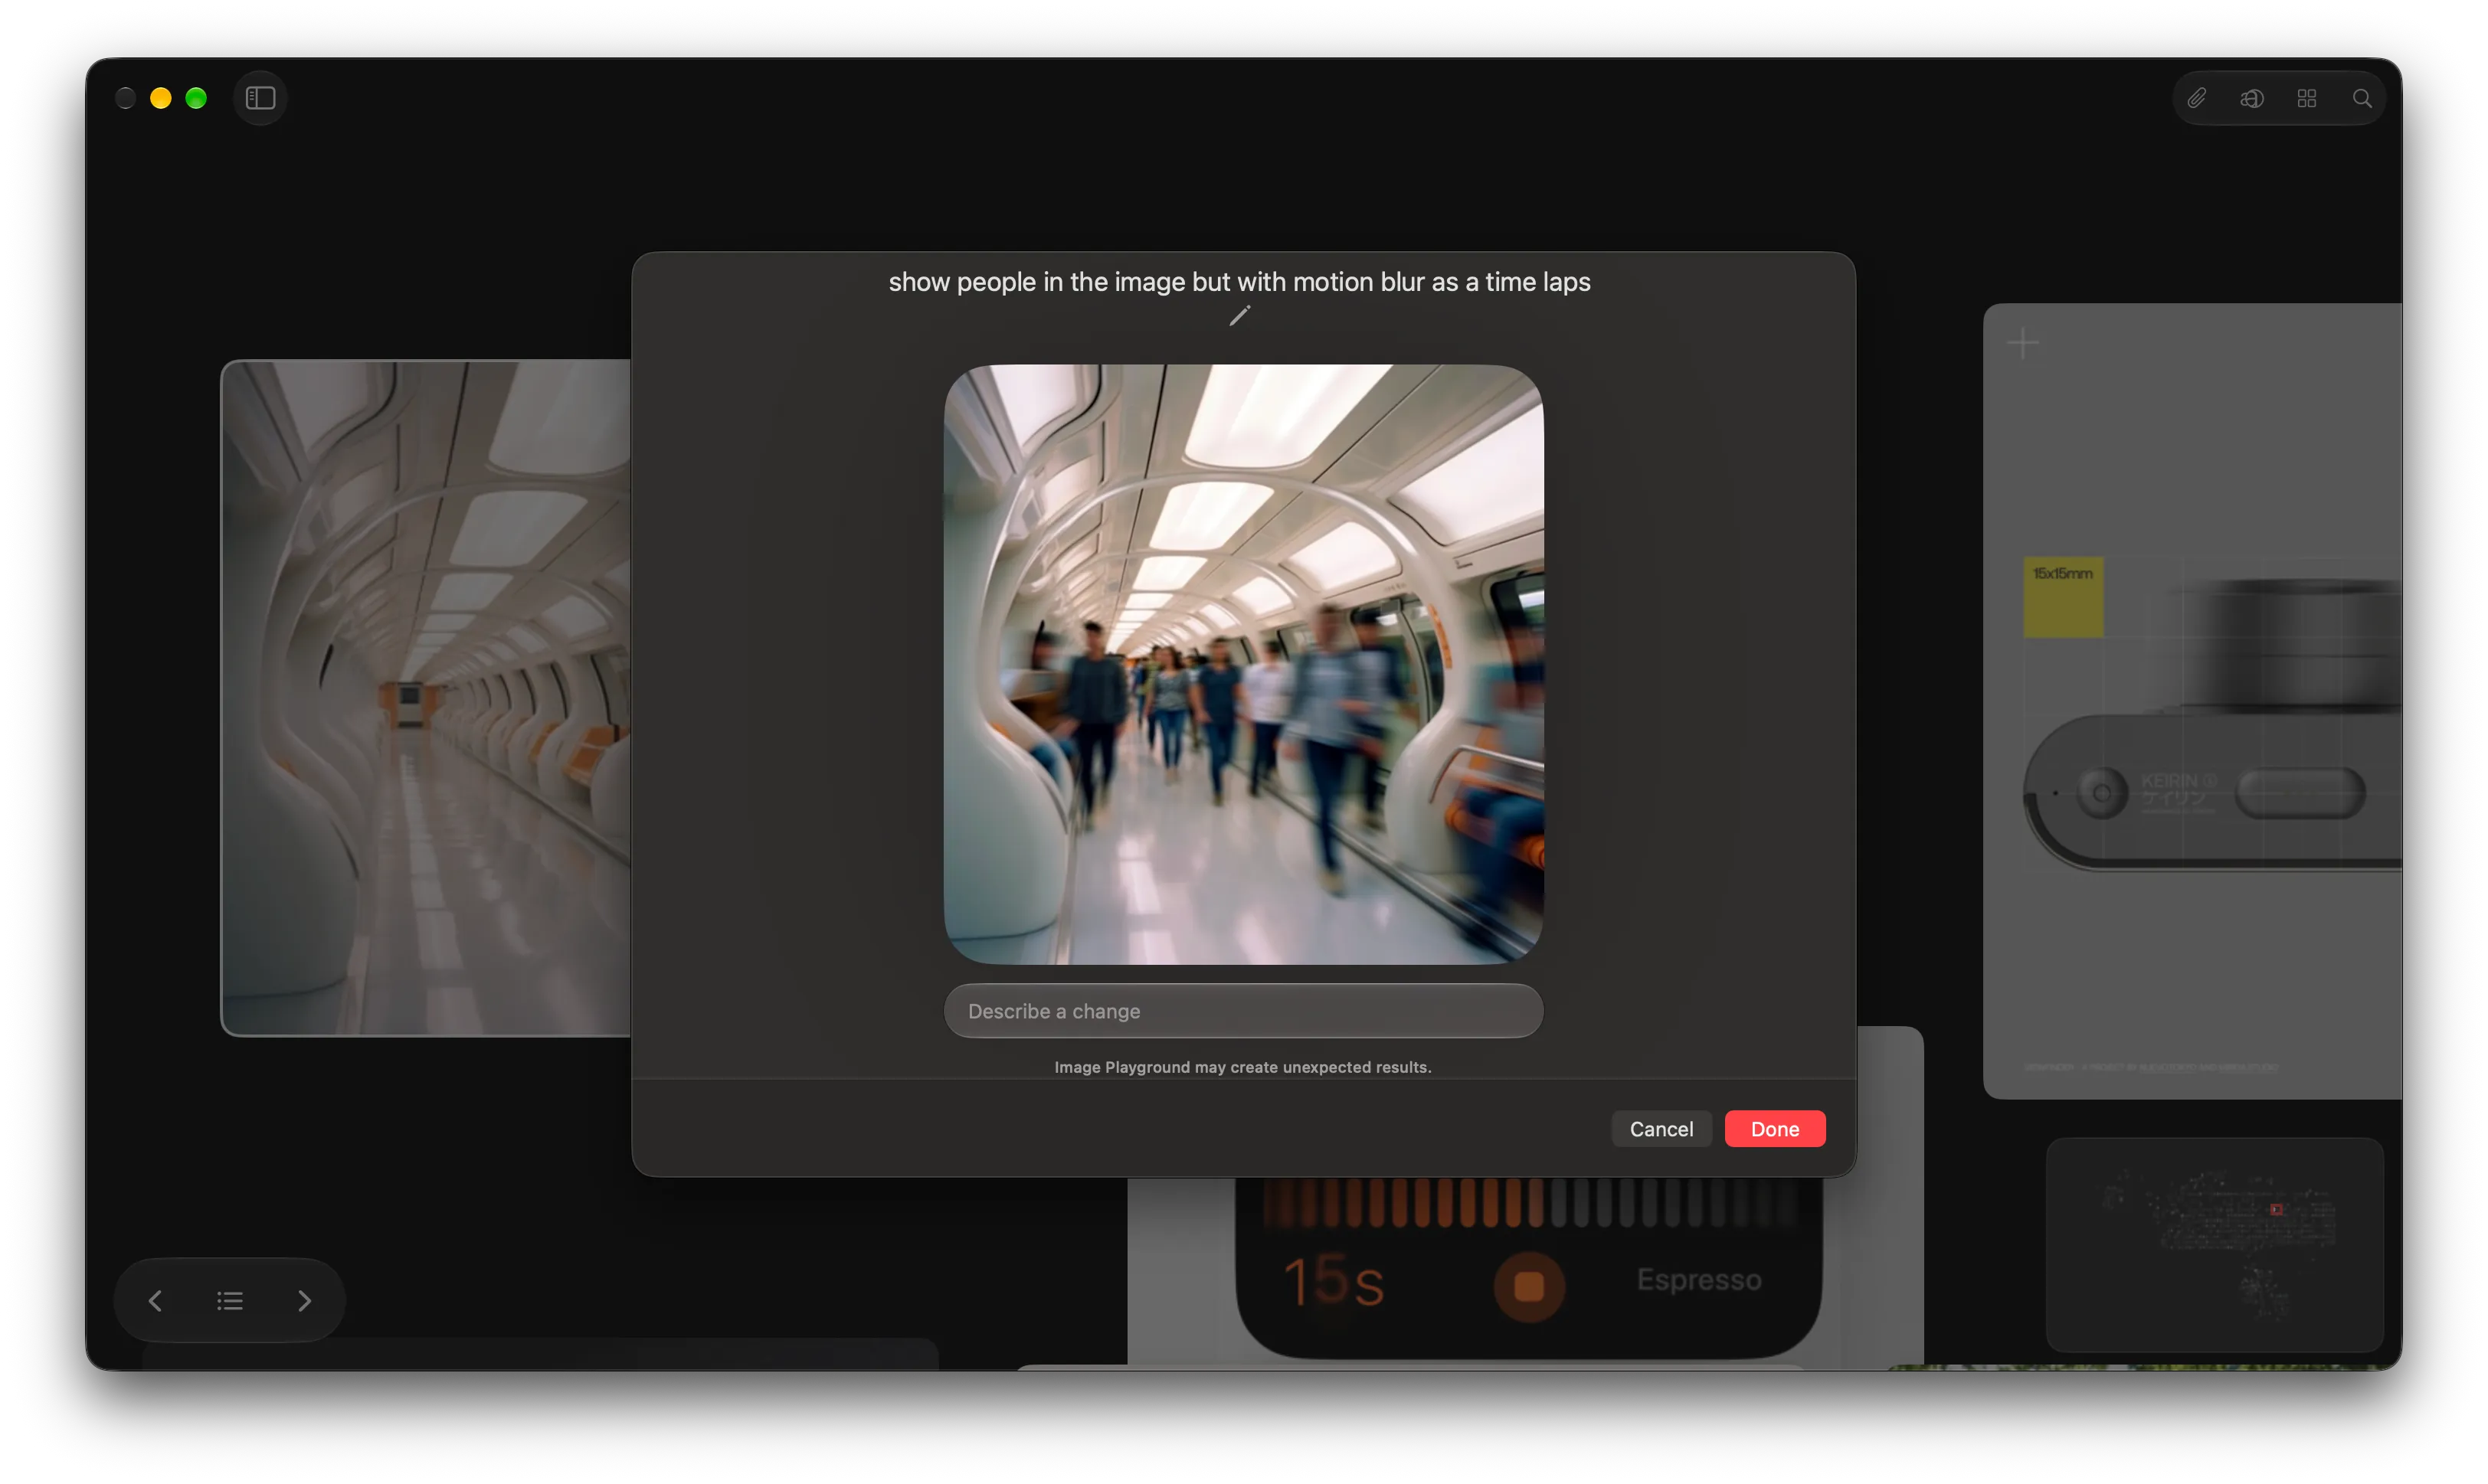This screenshot has height=1484, width=2488.
Task: Go to next note arrow
Action: (x=304, y=1300)
